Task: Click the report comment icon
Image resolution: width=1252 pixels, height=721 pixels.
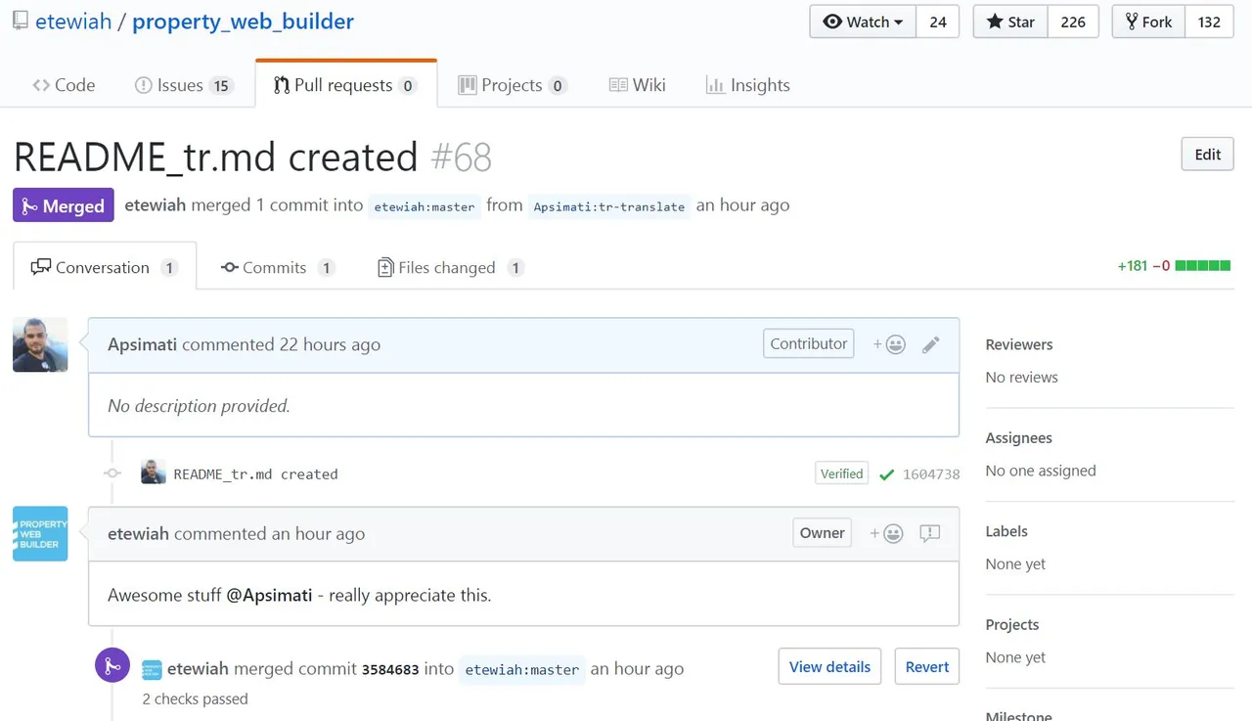Action: [x=930, y=533]
